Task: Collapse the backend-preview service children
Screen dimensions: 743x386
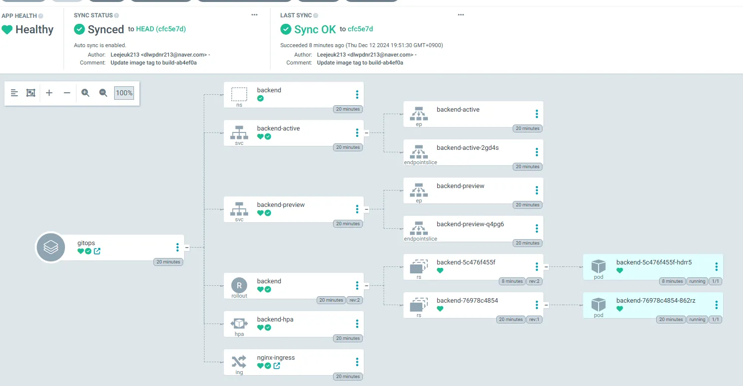Action: coord(367,209)
